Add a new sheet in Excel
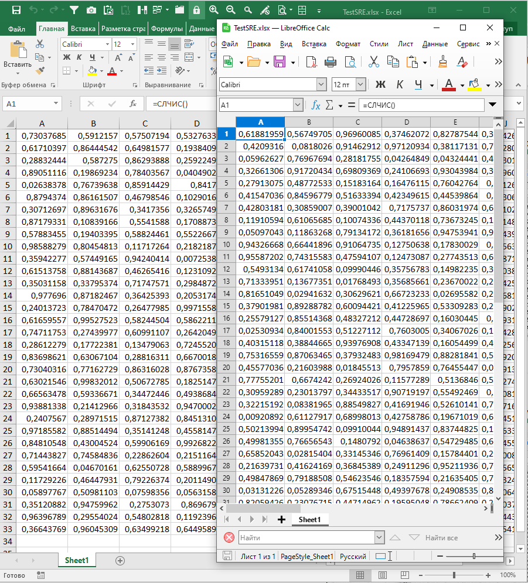The image size is (528, 583). pyautogui.click(x=120, y=560)
